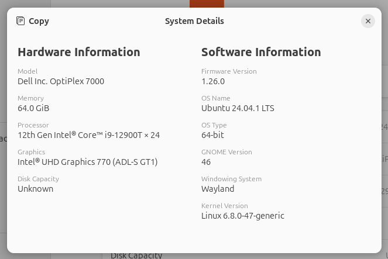The image size is (388, 259).
Task: Select the OS type value 64-bit
Action: (x=212, y=135)
